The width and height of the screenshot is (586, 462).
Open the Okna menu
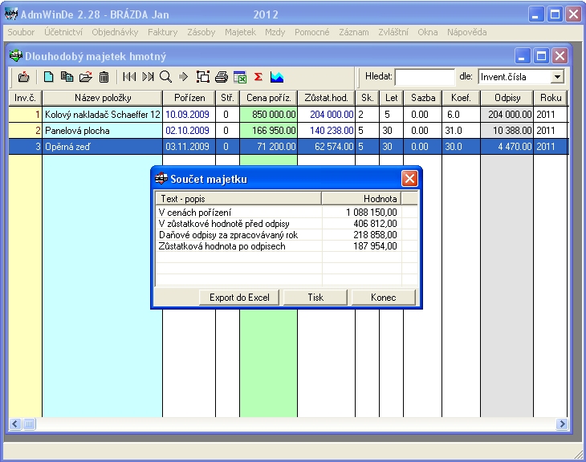428,32
